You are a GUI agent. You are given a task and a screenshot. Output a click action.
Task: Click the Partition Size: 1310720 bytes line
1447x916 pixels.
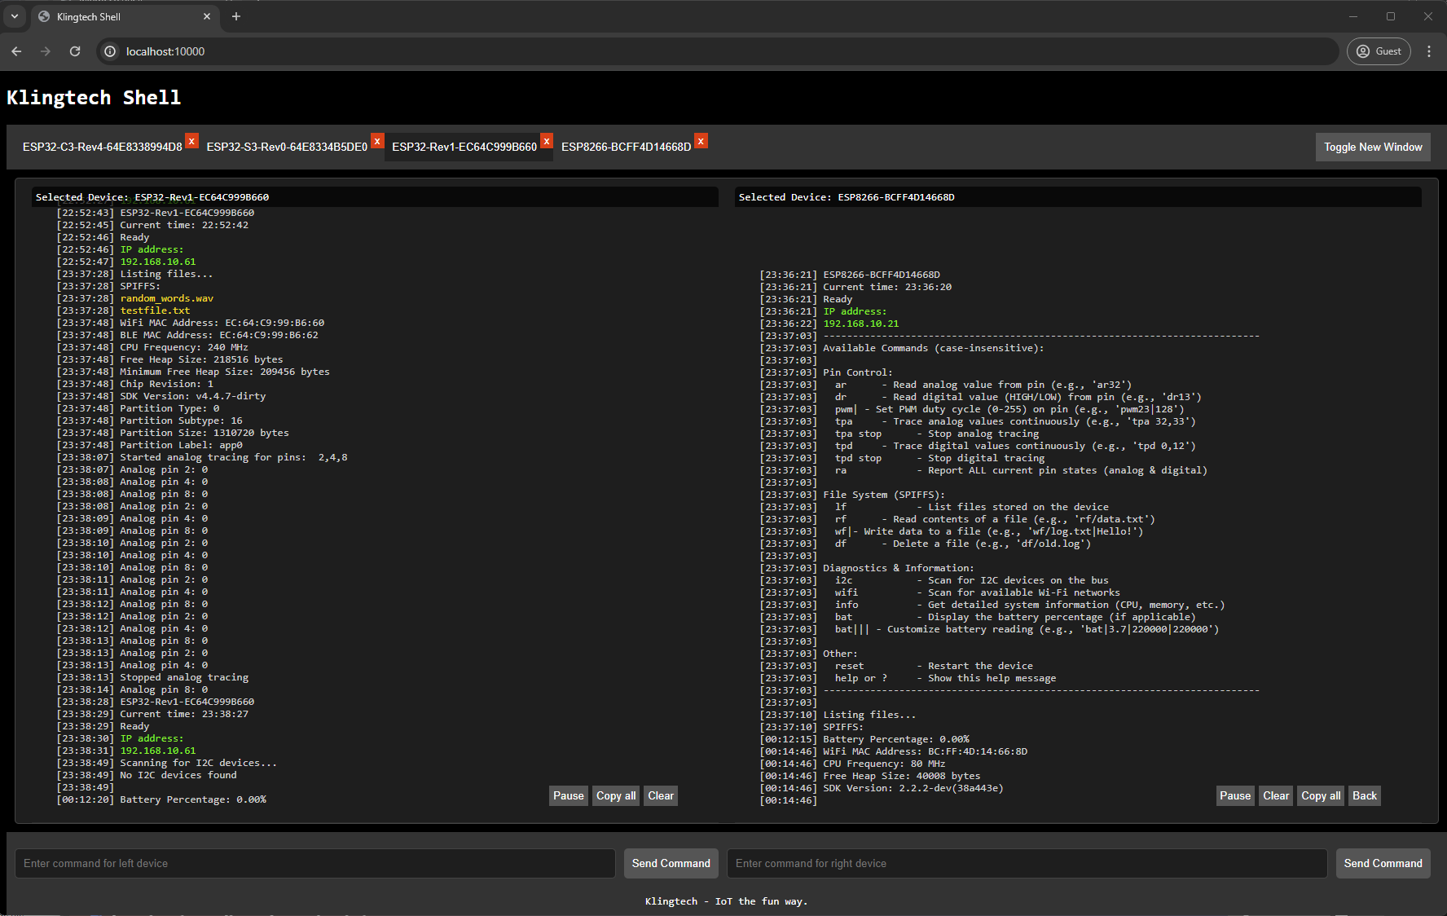[205, 433]
